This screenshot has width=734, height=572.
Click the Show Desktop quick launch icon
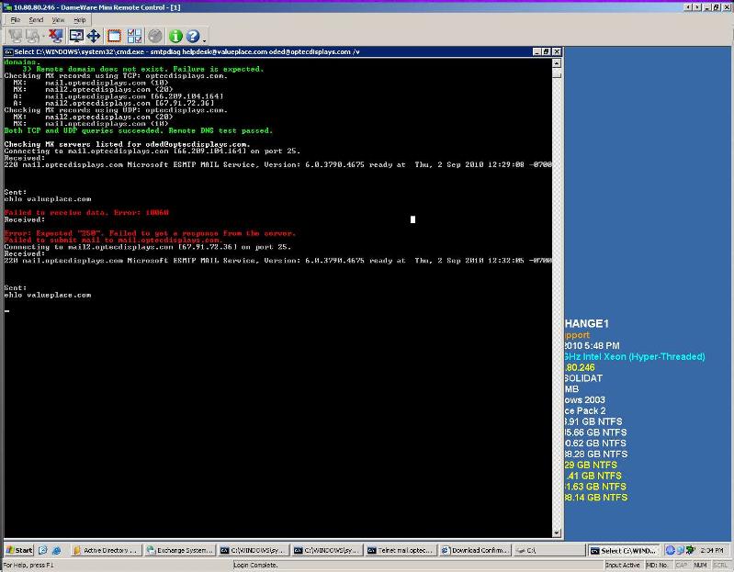point(43,551)
